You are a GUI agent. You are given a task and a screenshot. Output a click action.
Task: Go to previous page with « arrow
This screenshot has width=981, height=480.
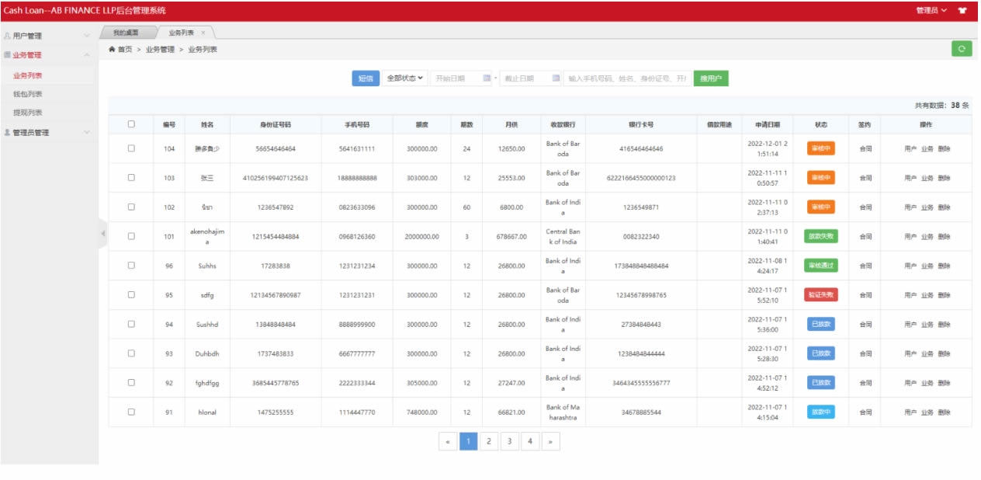click(447, 441)
